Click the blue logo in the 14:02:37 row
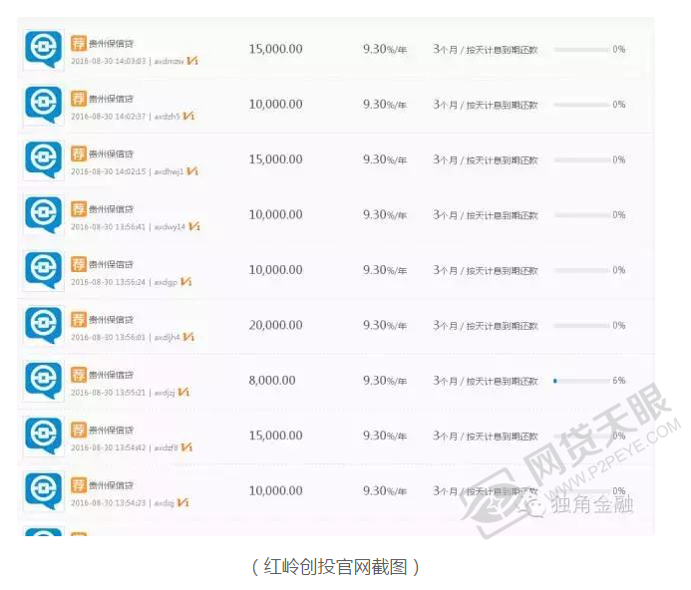 [x=43, y=105]
